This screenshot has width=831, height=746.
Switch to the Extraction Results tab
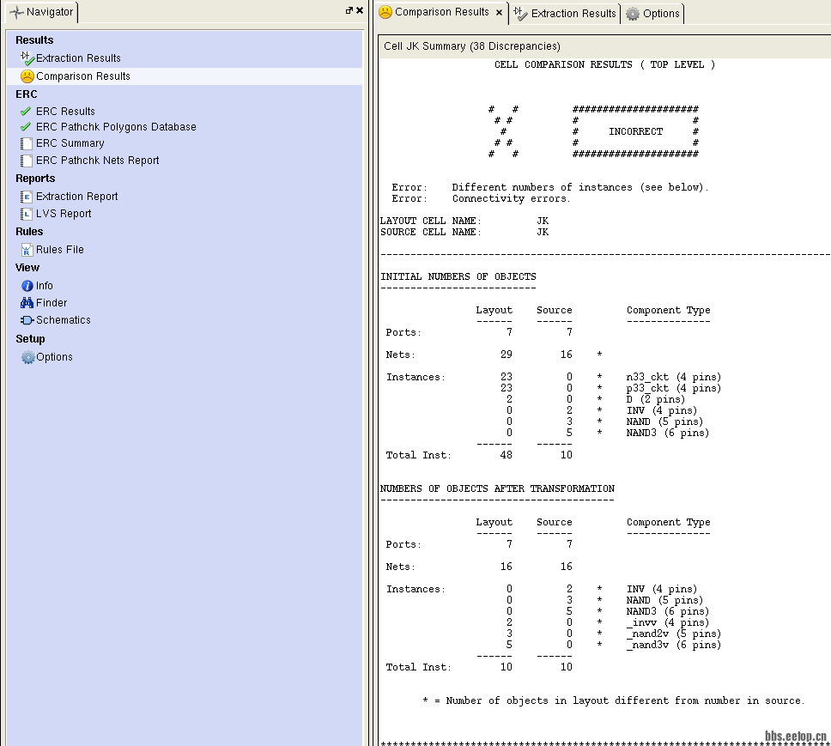tap(565, 13)
